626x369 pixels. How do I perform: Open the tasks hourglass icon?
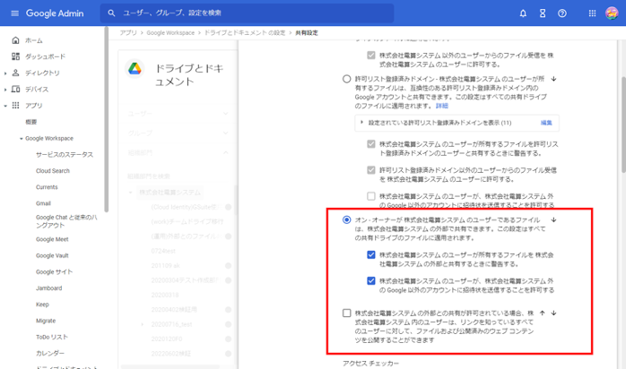[543, 13]
